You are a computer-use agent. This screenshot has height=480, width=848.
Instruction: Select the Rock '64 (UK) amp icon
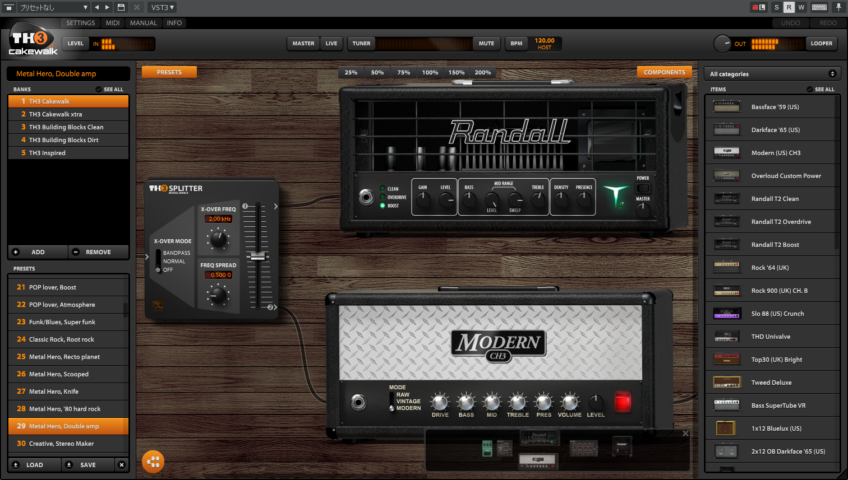pos(726,268)
